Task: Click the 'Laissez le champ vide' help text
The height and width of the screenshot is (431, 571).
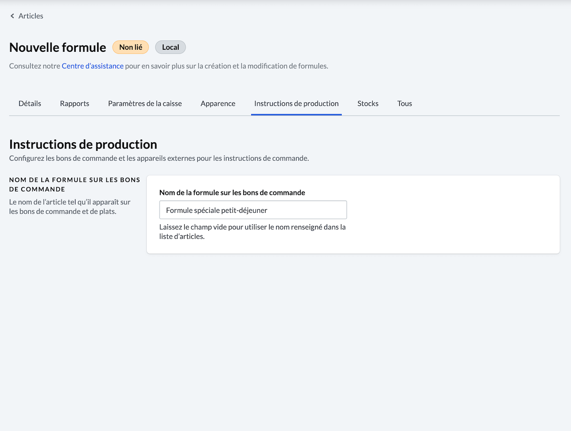Action: point(252,232)
